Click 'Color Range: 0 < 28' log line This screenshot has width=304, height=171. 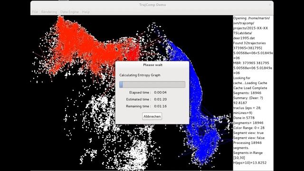click(x=249, y=128)
